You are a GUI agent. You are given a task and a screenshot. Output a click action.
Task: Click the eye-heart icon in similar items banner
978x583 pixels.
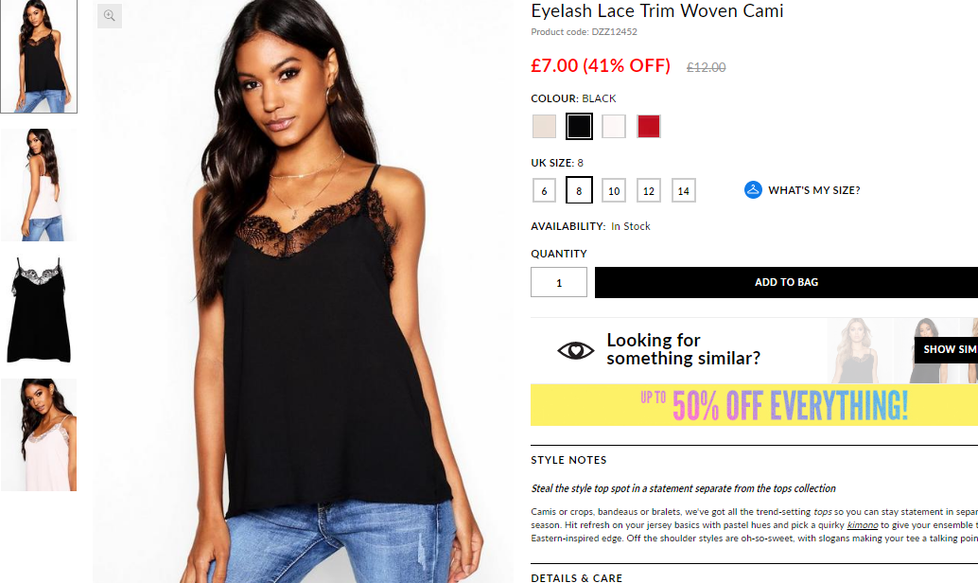[575, 350]
